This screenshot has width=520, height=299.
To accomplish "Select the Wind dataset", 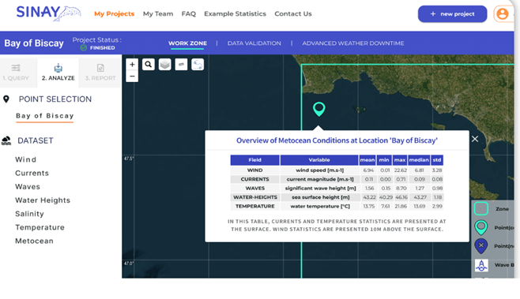I will tap(25, 159).
